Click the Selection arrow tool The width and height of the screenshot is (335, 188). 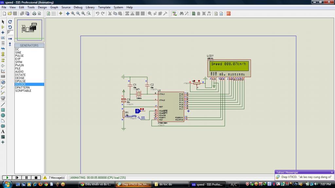point(3,22)
